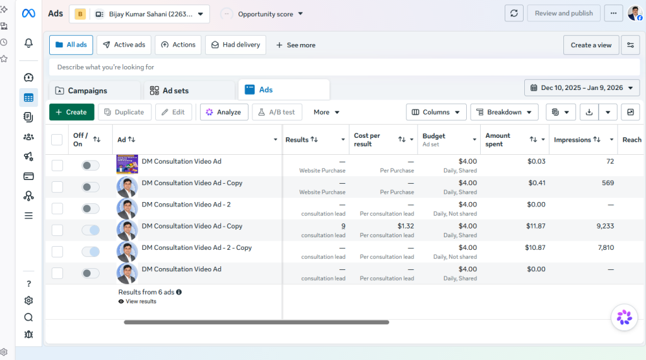Check the box for the $11.87 spend ad
This screenshot has height=360, width=646.
[57, 230]
